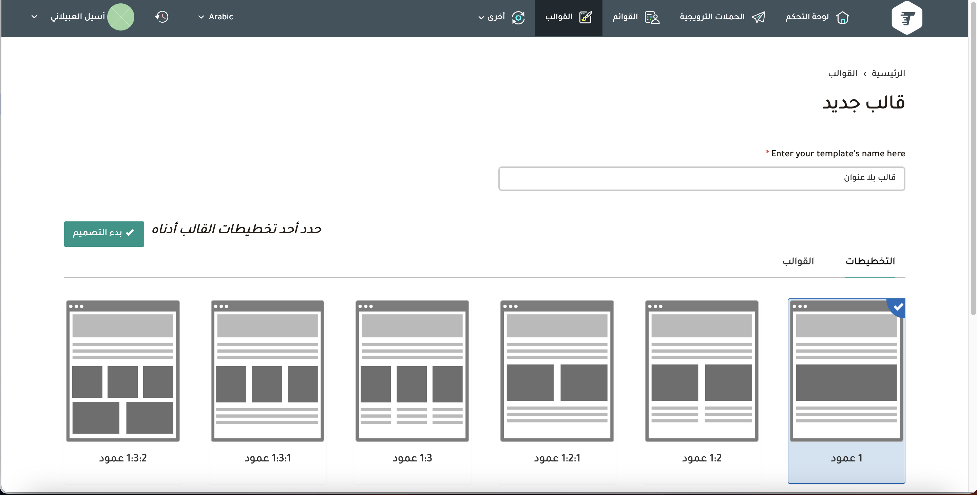The image size is (977, 495).
Task: Select the التخطيطات tab
Action: coord(870,261)
